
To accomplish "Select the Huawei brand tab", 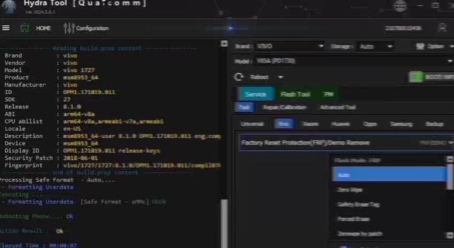I will (x=341, y=124).
